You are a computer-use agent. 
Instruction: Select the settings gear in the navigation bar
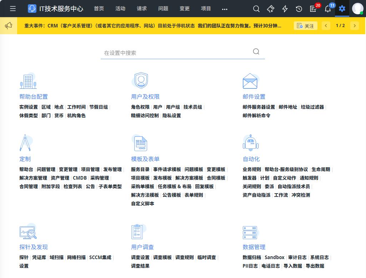tap(342, 9)
